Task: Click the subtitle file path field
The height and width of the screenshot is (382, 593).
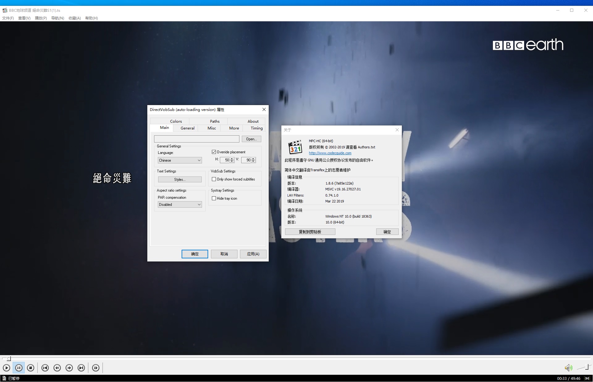Action: pos(197,139)
